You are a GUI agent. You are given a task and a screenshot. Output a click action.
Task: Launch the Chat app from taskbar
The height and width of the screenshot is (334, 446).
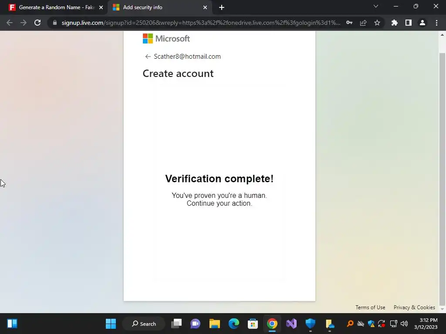[196, 324]
